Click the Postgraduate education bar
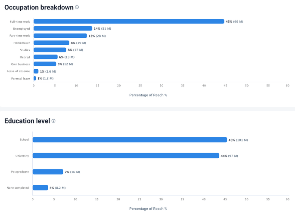The height and width of the screenshot is (215, 295). (48, 172)
